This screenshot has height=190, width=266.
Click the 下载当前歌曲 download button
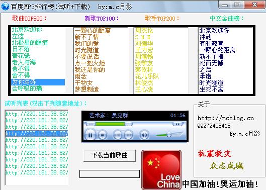tap(110, 155)
